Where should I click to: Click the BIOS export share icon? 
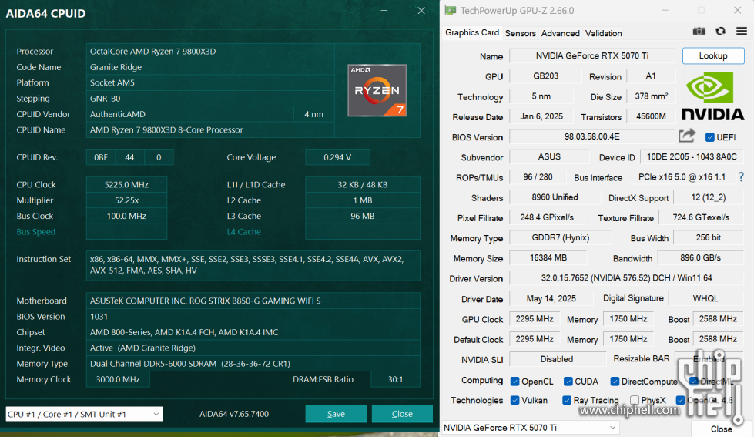point(686,136)
